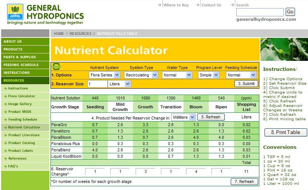Image resolution: width=308 pixels, height=190 pixels.
Task: Click the Bloom reservoir changes field showing 4
Action: tap(196, 171)
